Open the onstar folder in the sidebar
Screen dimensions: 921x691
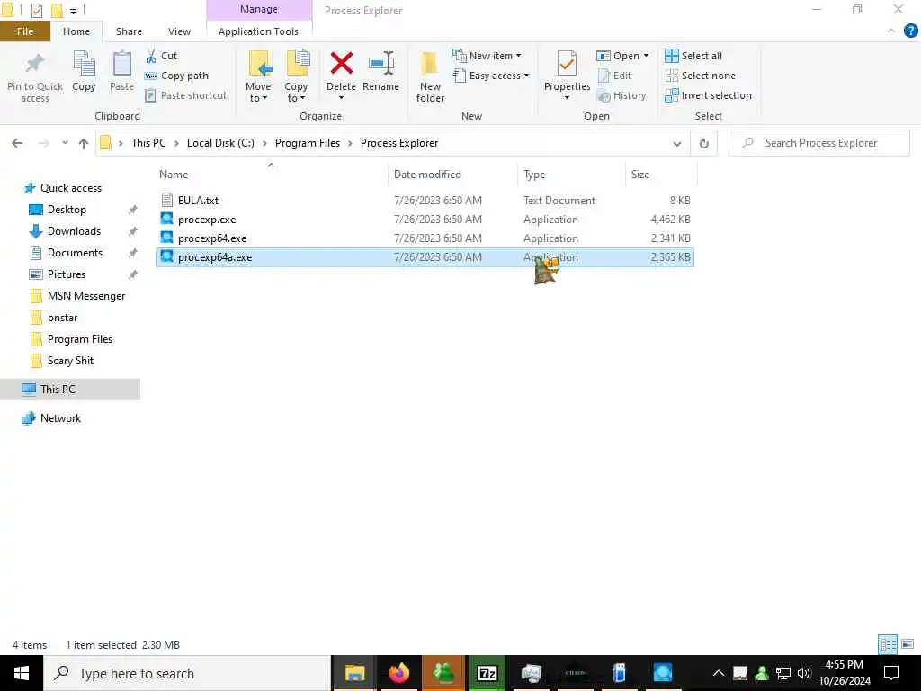pyautogui.click(x=62, y=318)
